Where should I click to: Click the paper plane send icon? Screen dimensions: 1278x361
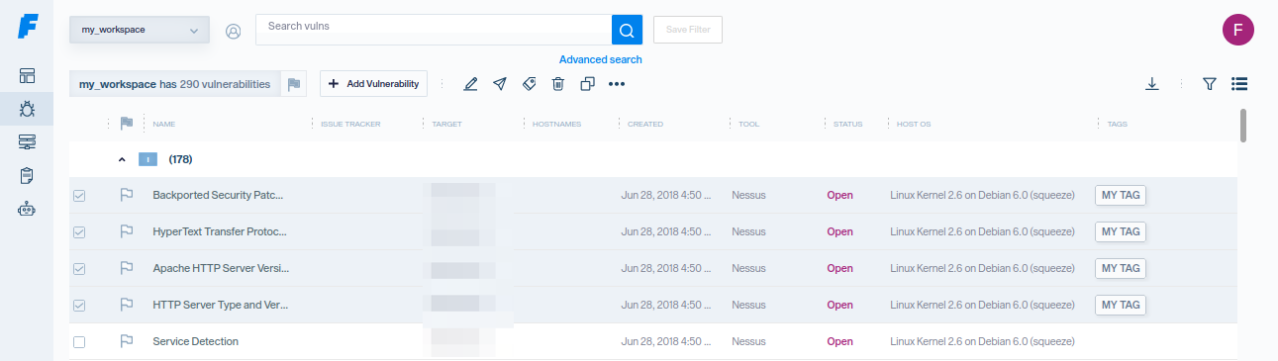click(x=500, y=84)
